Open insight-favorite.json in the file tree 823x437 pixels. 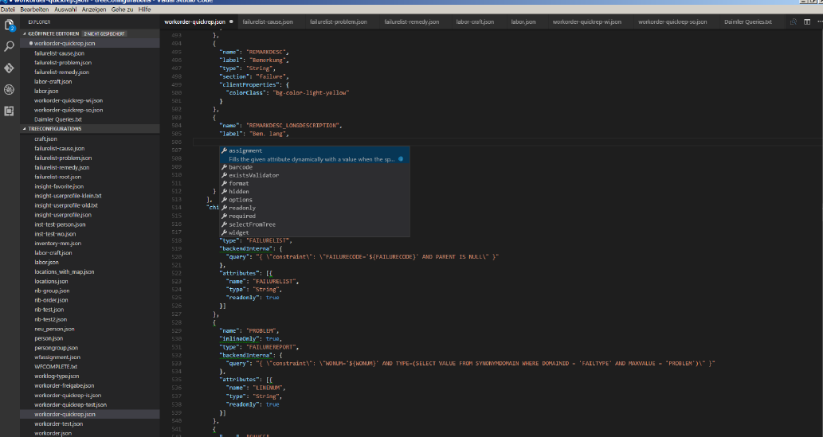click(x=58, y=186)
